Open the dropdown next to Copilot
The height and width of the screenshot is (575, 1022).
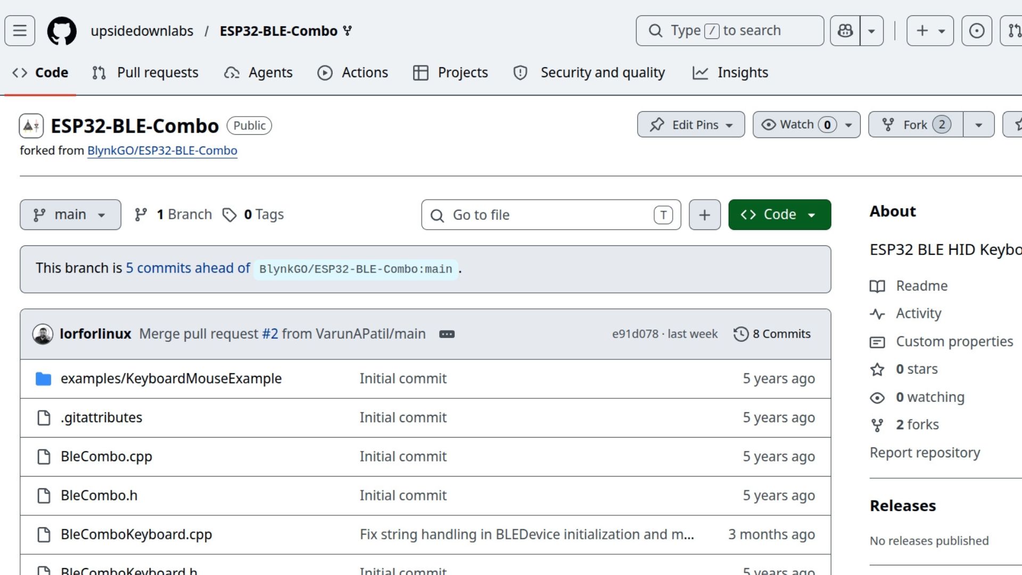[x=872, y=31]
